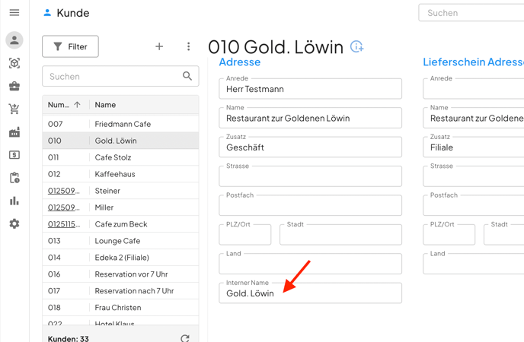
Task: Click the Filter button
Action: coord(70,46)
